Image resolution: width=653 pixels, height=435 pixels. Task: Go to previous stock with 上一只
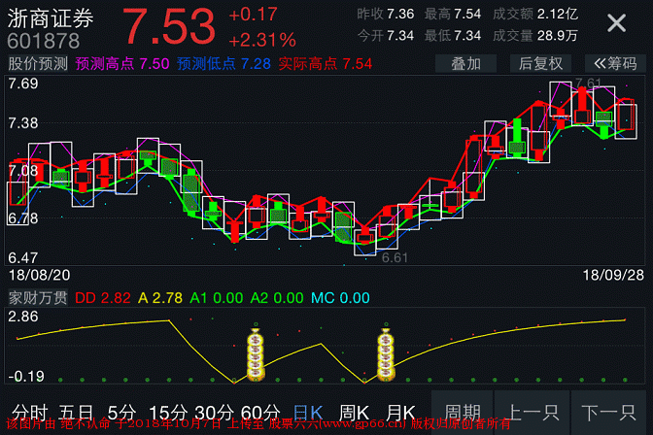coord(533,413)
